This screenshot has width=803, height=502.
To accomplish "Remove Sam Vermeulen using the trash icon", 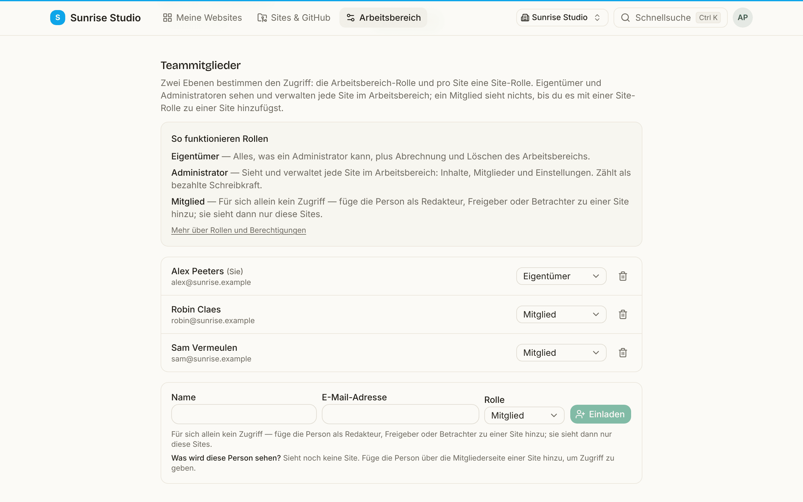I will point(623,353).
